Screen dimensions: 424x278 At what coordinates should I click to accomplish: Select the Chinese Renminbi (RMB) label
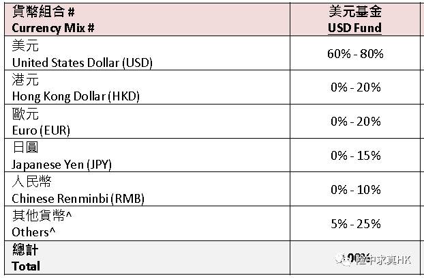78,198
